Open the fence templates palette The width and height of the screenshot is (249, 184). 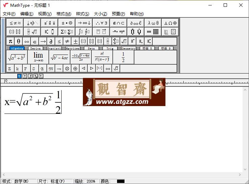15,32
